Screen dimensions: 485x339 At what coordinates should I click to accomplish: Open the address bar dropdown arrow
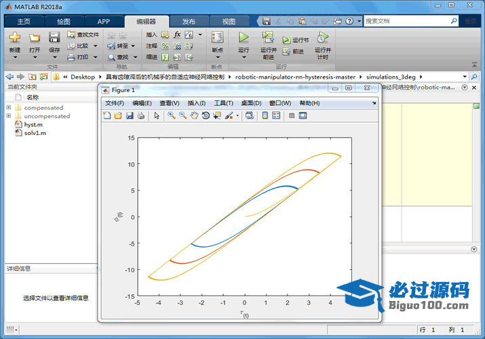(x=465, y=77)
